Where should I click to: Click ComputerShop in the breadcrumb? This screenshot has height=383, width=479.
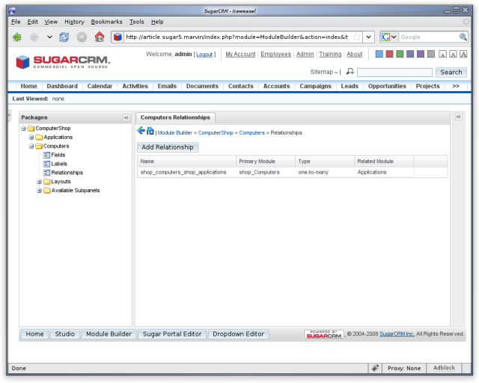coord(216,133)
